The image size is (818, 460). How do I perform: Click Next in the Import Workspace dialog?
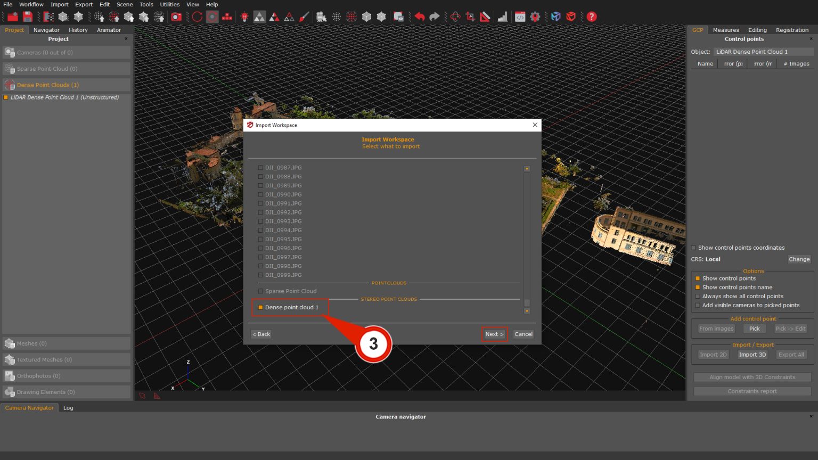pyautogui.click(x=494, y=334)
